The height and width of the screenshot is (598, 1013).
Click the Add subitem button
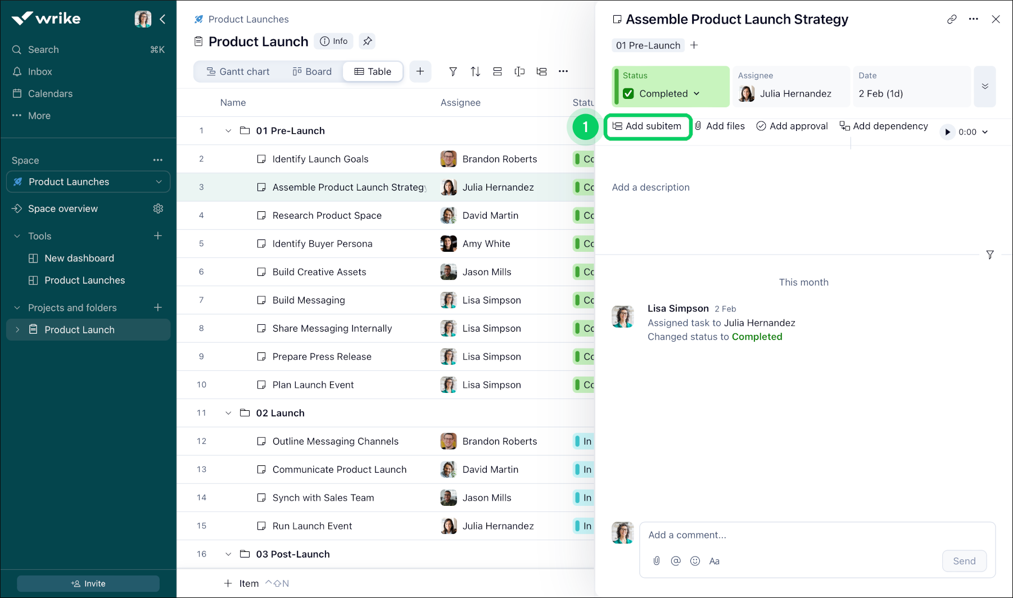[x=647, y=126]
